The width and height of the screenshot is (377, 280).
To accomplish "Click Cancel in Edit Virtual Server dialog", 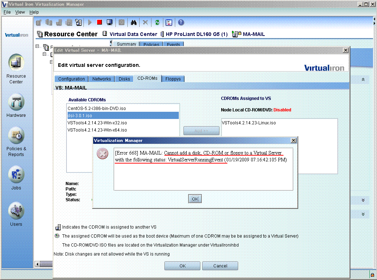I will (x=220, y=266).
